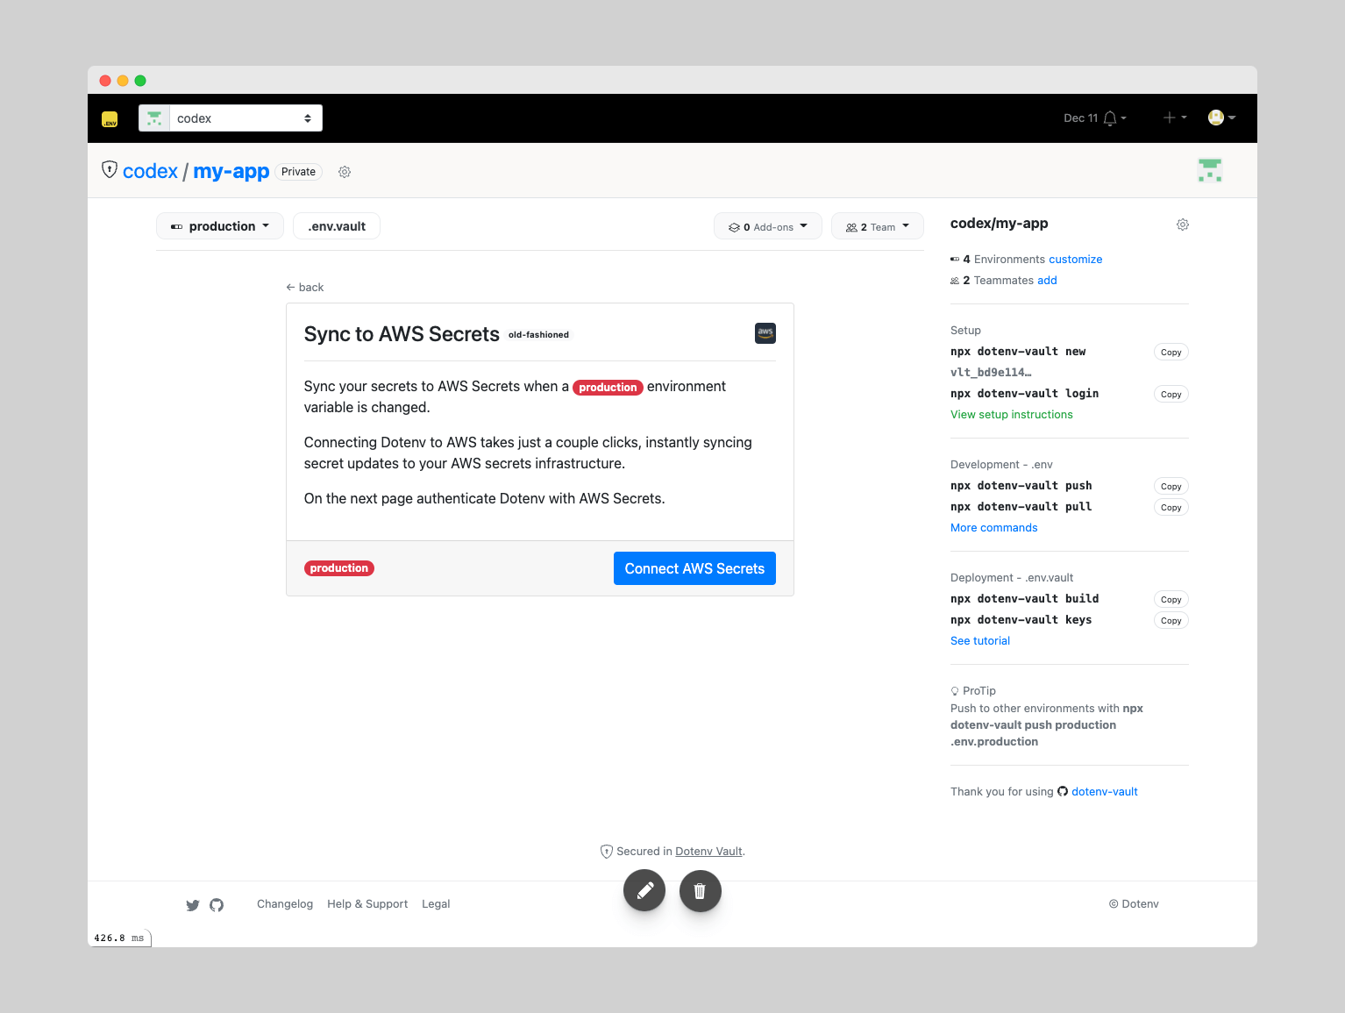Click the yellow .ENV logo icon
The width and height of the screenshot is (1345, 1013).
click(110, 118)
